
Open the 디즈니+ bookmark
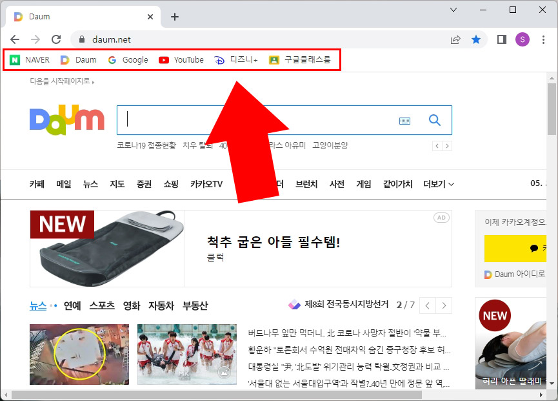[x=234, y=59]
